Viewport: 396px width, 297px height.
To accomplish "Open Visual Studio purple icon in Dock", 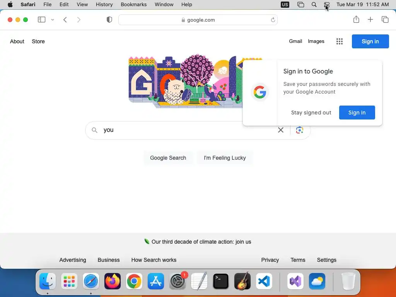I will (x=295, y=281).
